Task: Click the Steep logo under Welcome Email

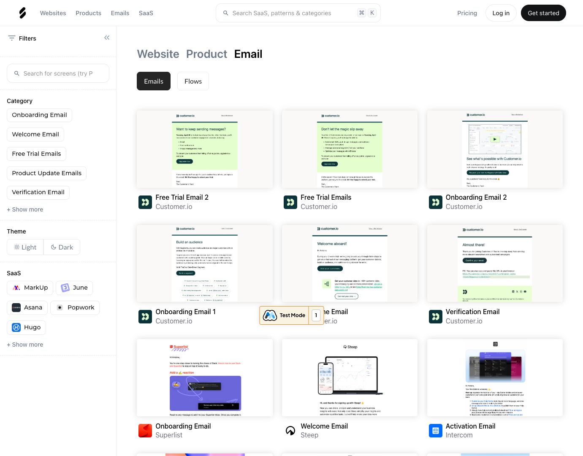Action: tap(290, 430)
